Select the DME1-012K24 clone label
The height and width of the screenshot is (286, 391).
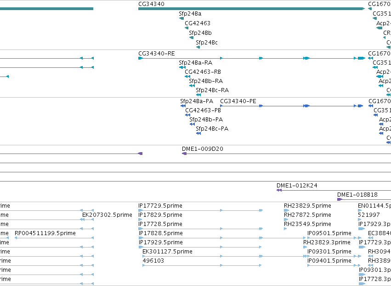point(297,186)
